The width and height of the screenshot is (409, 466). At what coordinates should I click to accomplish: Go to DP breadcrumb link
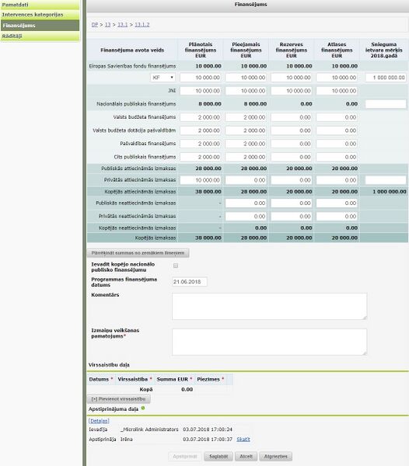[95, 25]
